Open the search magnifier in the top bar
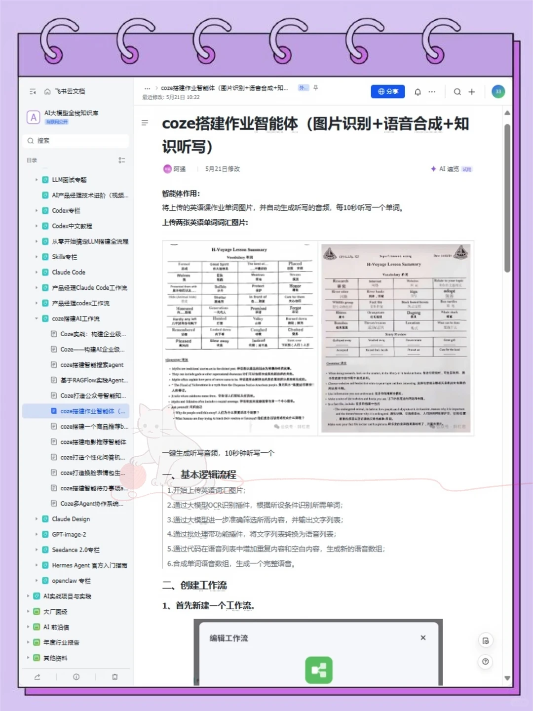 457,92
